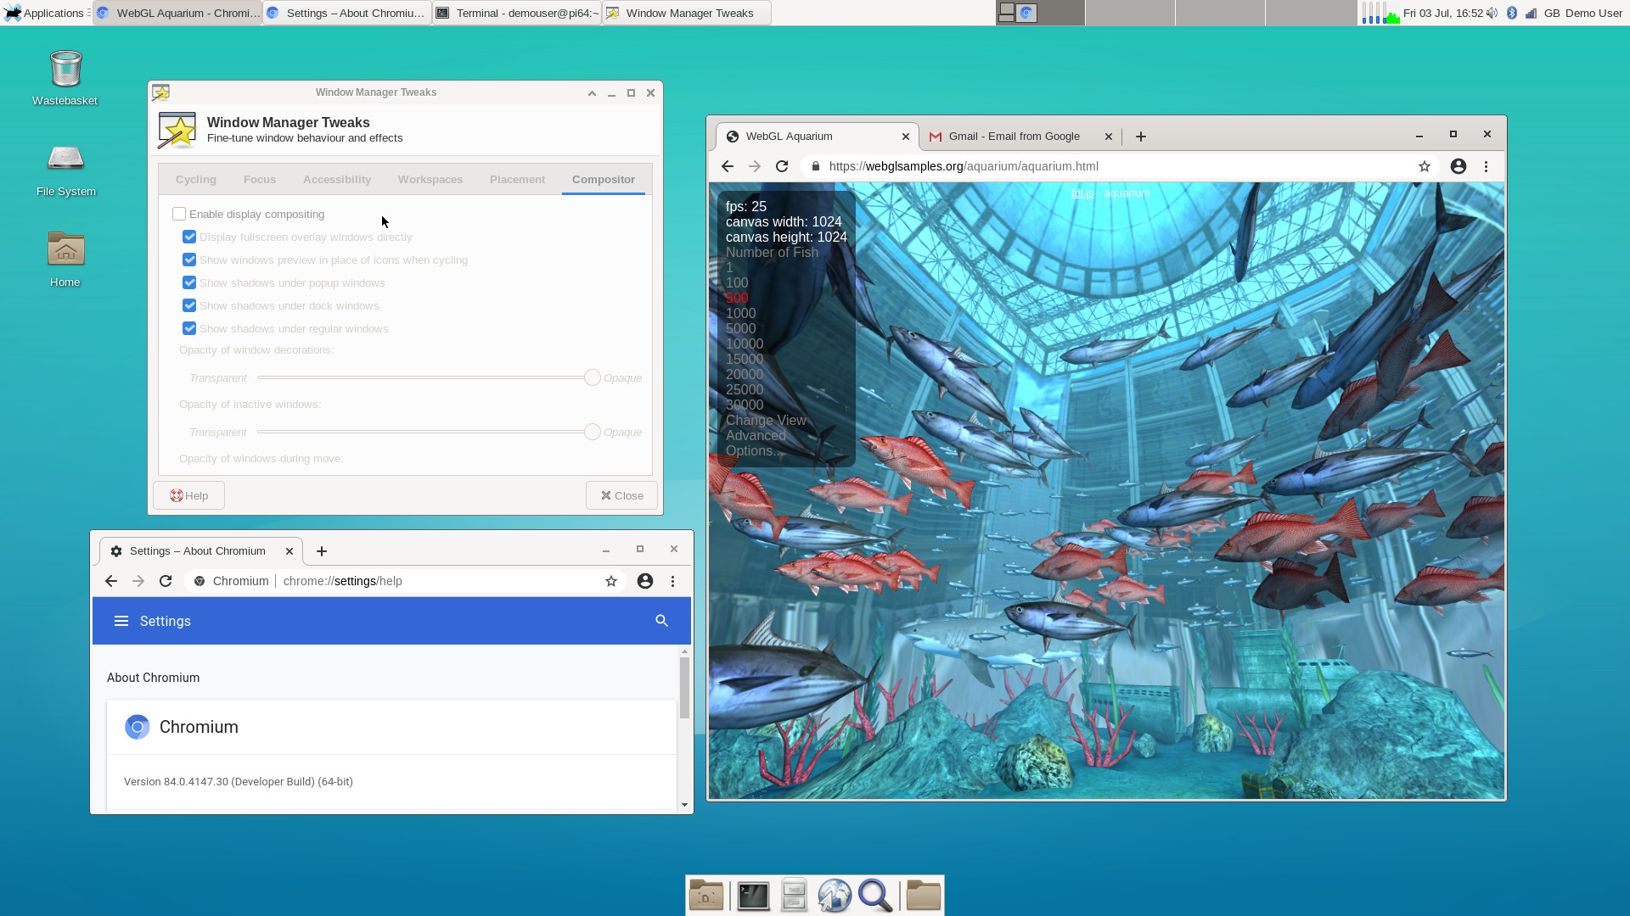Launch terminal from bottom dock
The width and height of the screenshot is (1630, 916).
tap(753, 896)
